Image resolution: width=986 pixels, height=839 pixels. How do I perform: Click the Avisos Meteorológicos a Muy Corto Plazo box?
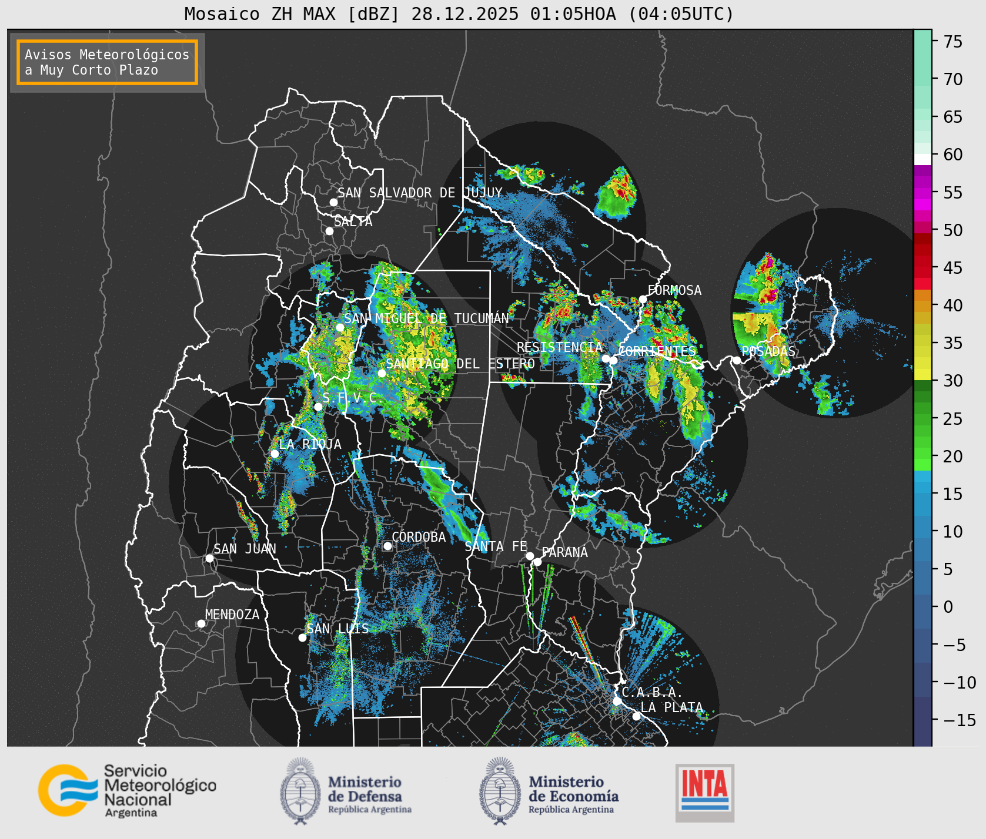coord(107,62)
